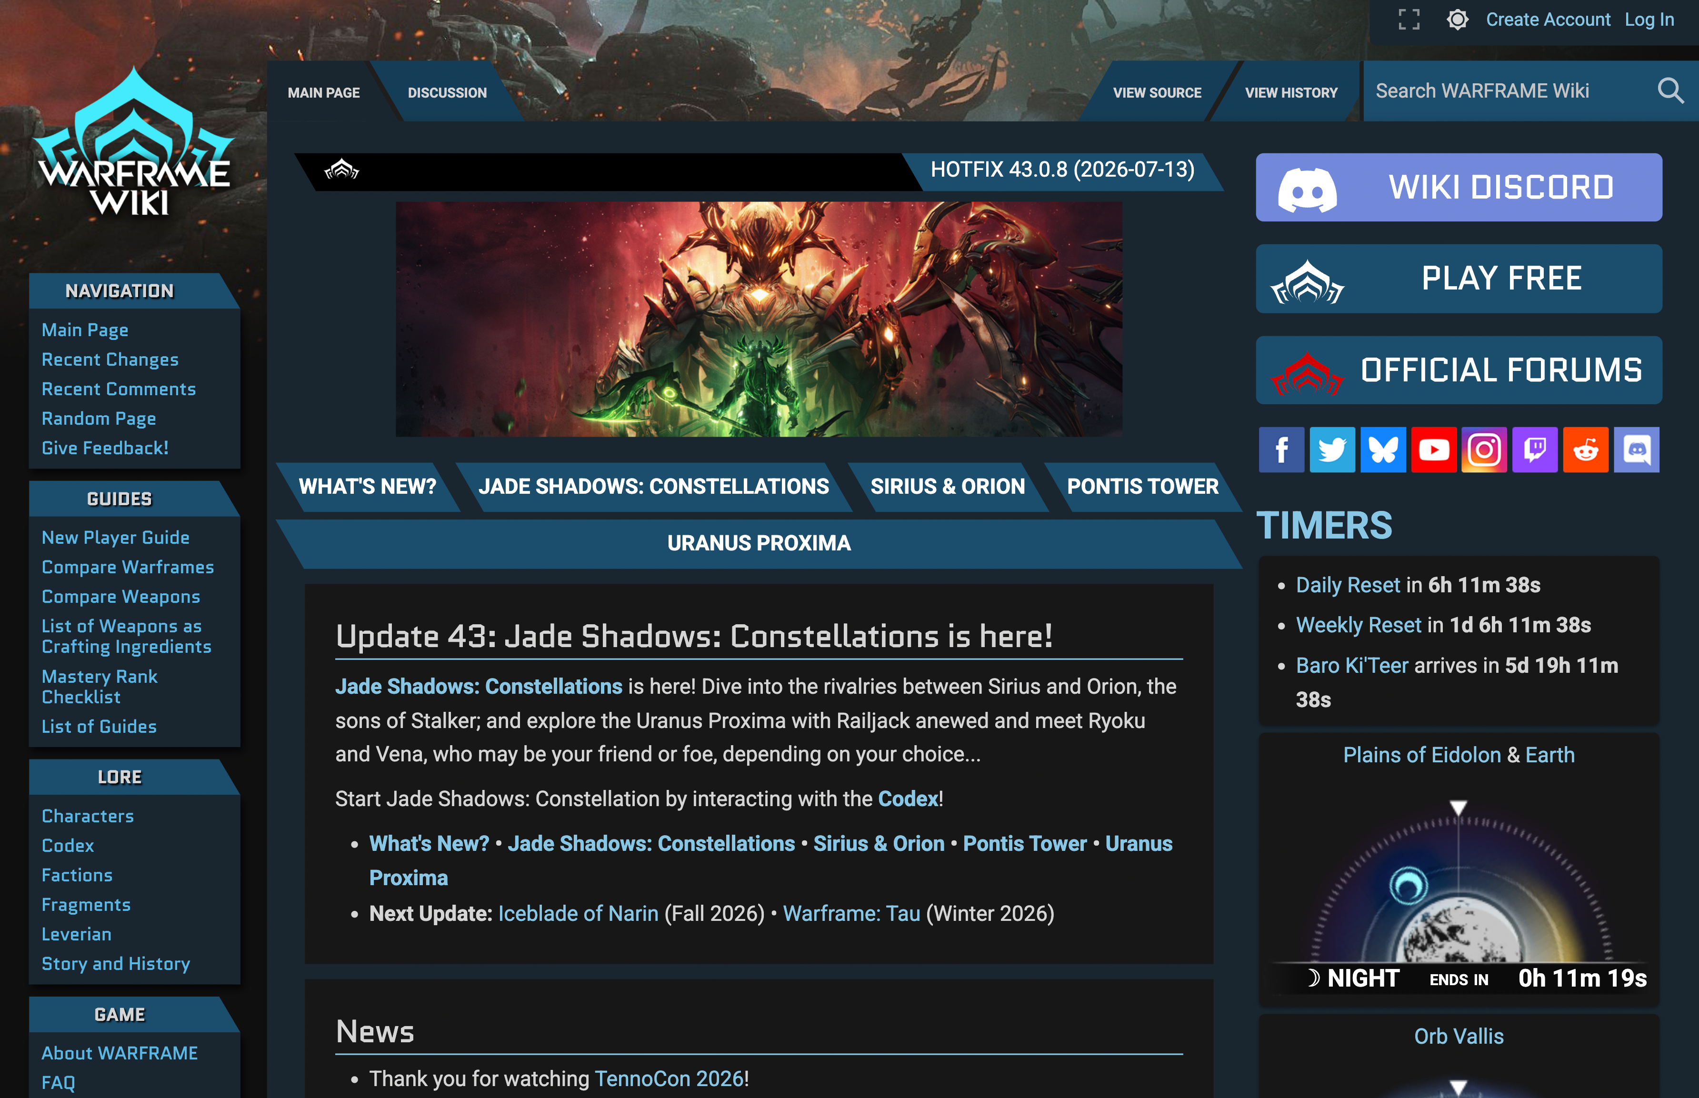Open the Earth timer link
Viewport: 1699px width, 1098px height.
[1550, 755]
